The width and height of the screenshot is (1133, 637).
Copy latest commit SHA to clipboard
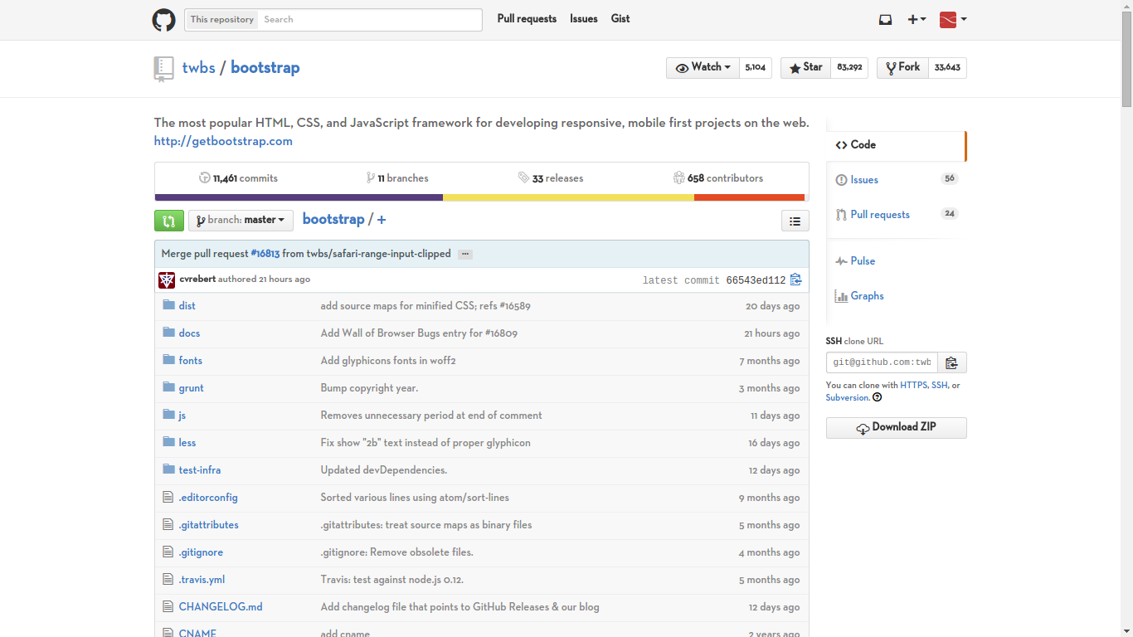[x=795, y=280]
